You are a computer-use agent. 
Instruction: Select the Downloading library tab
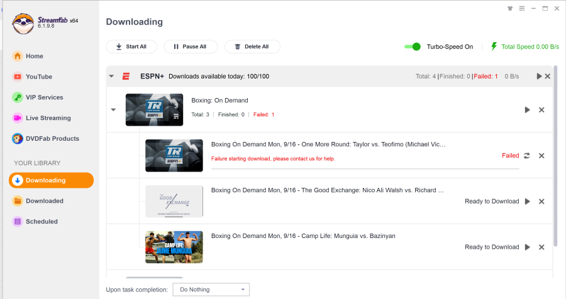[52, 180]
